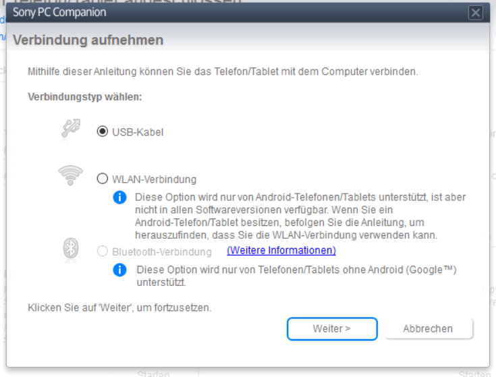Click the 'USB-Kabel' label text
The width and height of the screenshot is (496, 377).
pyautogui.click(x=138, y=132)
